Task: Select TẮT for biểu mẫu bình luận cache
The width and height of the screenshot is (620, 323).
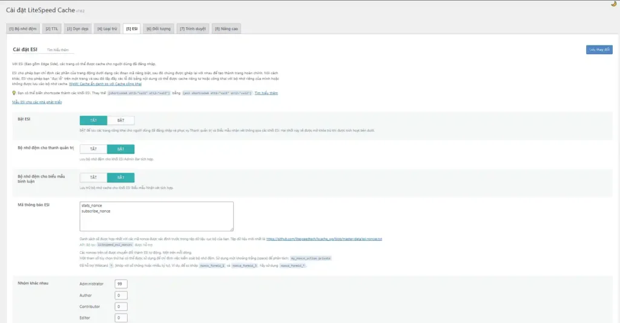Action: click(93, 177)
